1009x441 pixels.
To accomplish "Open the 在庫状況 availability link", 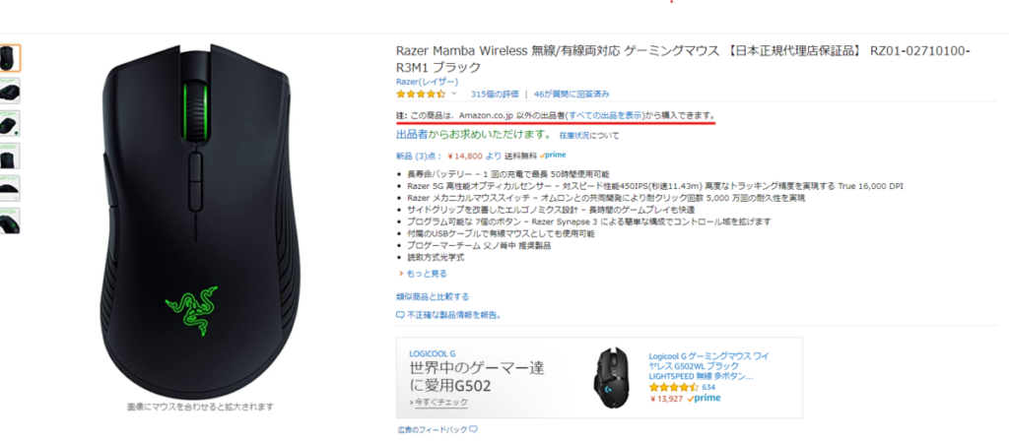I will pyautogui.click(x=574, y=136).
